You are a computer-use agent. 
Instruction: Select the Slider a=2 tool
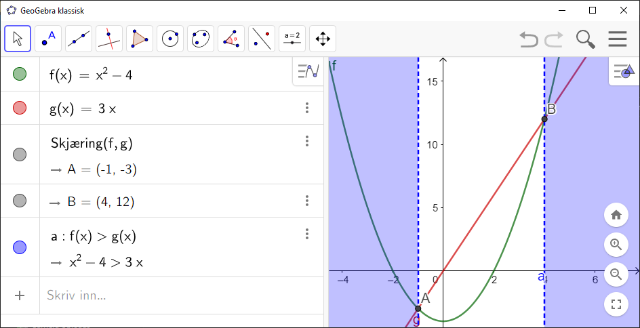(292, 39)
